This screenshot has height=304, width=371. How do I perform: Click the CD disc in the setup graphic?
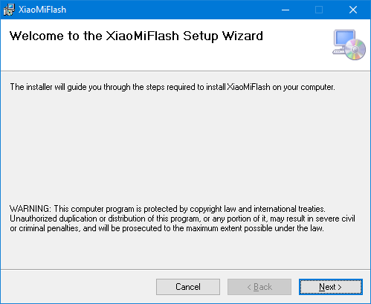[x=355, y=49]
